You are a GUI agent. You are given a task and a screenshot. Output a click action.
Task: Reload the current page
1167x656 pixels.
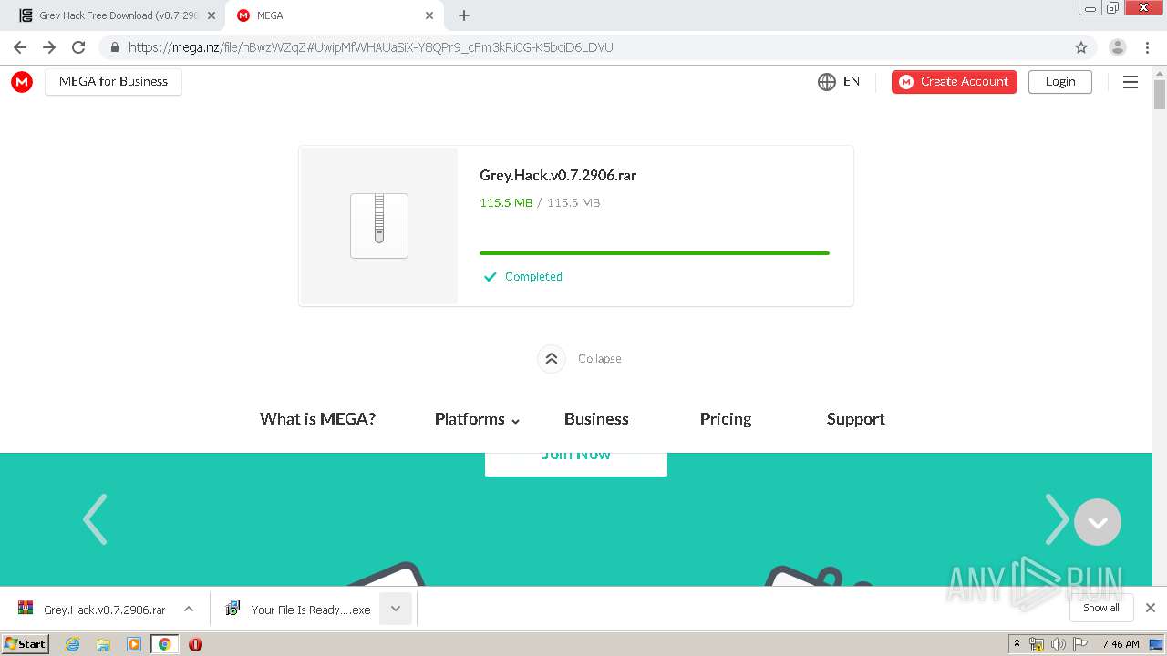(x=78, y=47)
